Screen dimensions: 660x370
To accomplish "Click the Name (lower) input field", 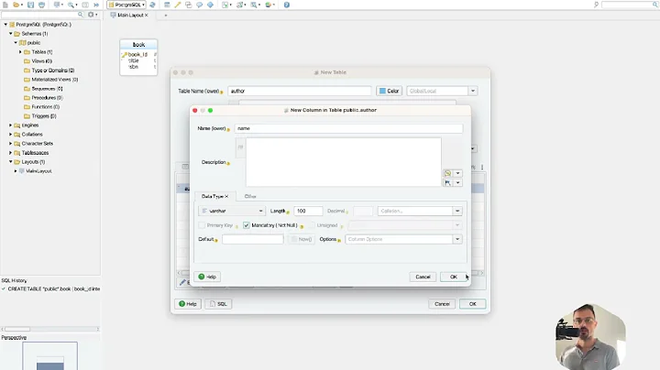I will (x=348, y=128).
